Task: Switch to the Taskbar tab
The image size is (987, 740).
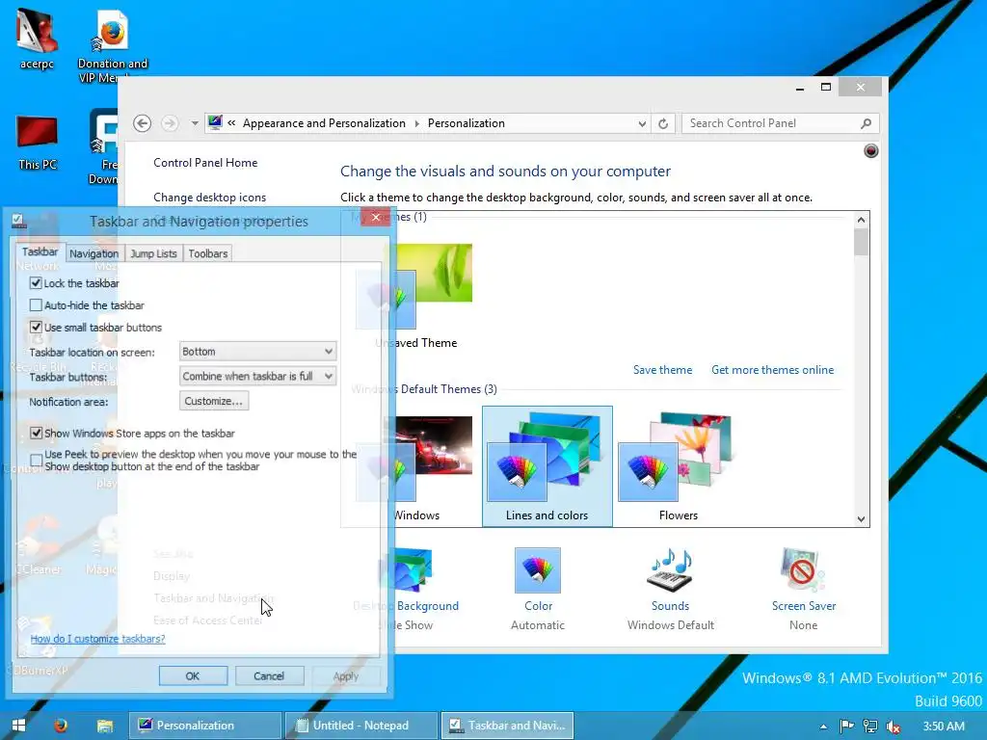Action: 40,251
